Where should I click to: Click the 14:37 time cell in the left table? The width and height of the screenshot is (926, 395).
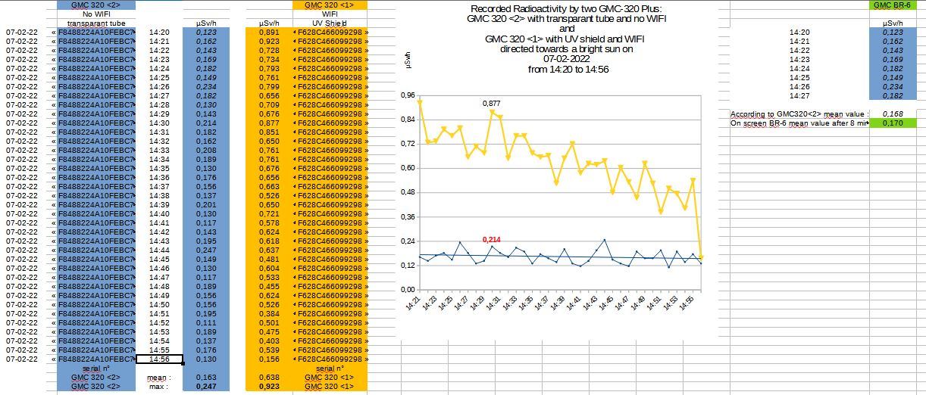(x=159, y=187)
